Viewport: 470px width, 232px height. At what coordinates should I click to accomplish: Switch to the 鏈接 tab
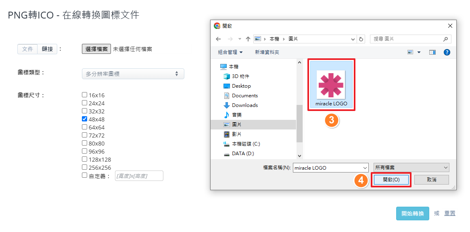pyautogui.click(x=47, y=49)
